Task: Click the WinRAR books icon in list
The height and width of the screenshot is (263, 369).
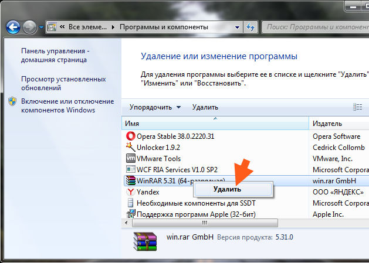Action: click(131, 180)
